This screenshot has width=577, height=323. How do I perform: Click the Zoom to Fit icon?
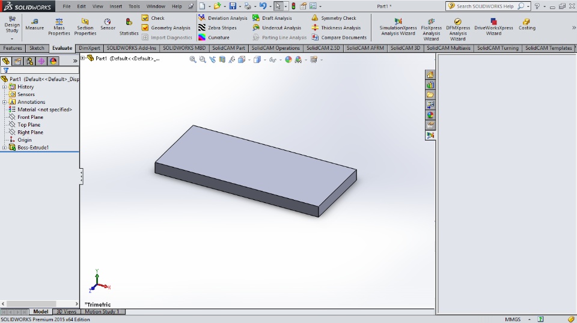pyautogui.click(x=193, y=59)
